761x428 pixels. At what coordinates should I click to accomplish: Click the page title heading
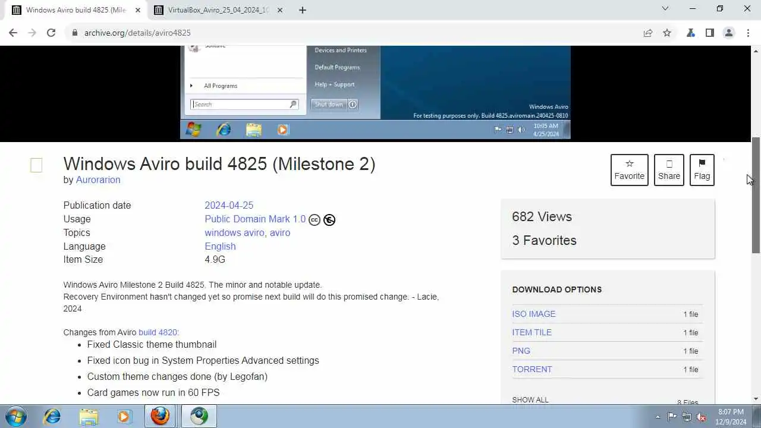219,163
